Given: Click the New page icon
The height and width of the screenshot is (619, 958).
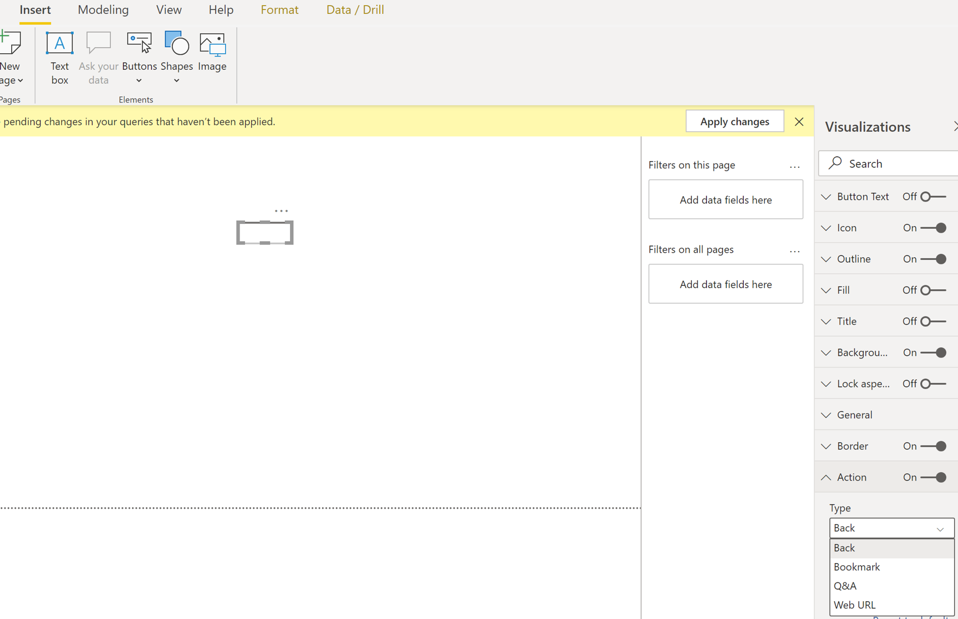Looking at the screenshot, I should tap(11, 43).
